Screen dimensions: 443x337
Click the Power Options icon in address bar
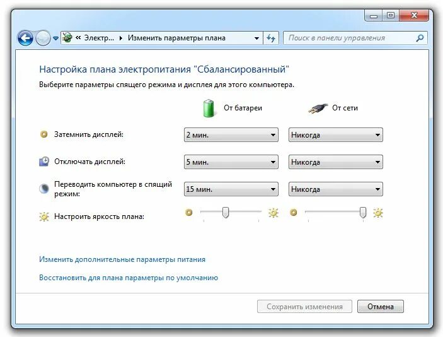click(x=67, y=38)
